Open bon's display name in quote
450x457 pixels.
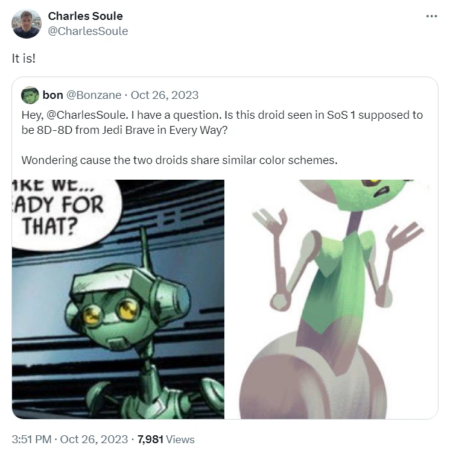[x=53, y=95]
